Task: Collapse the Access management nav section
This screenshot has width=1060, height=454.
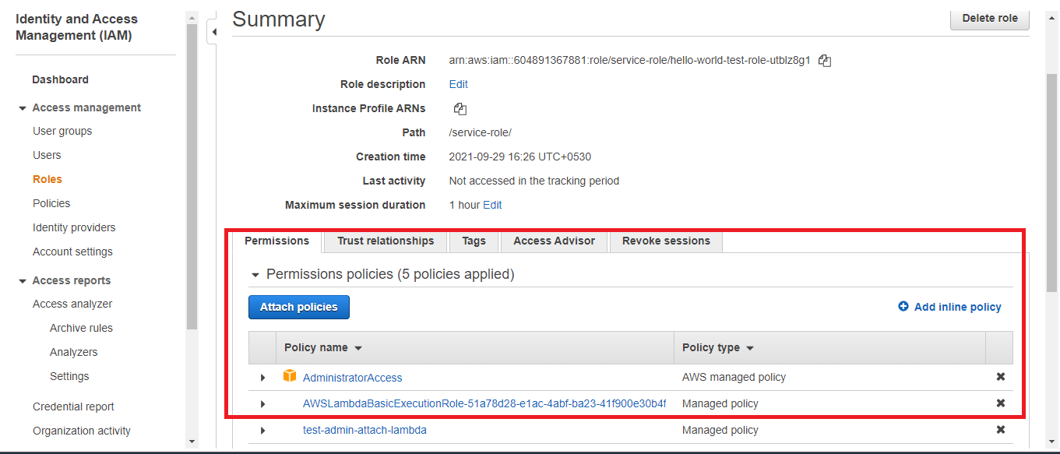Action: [x=23, y=108]
